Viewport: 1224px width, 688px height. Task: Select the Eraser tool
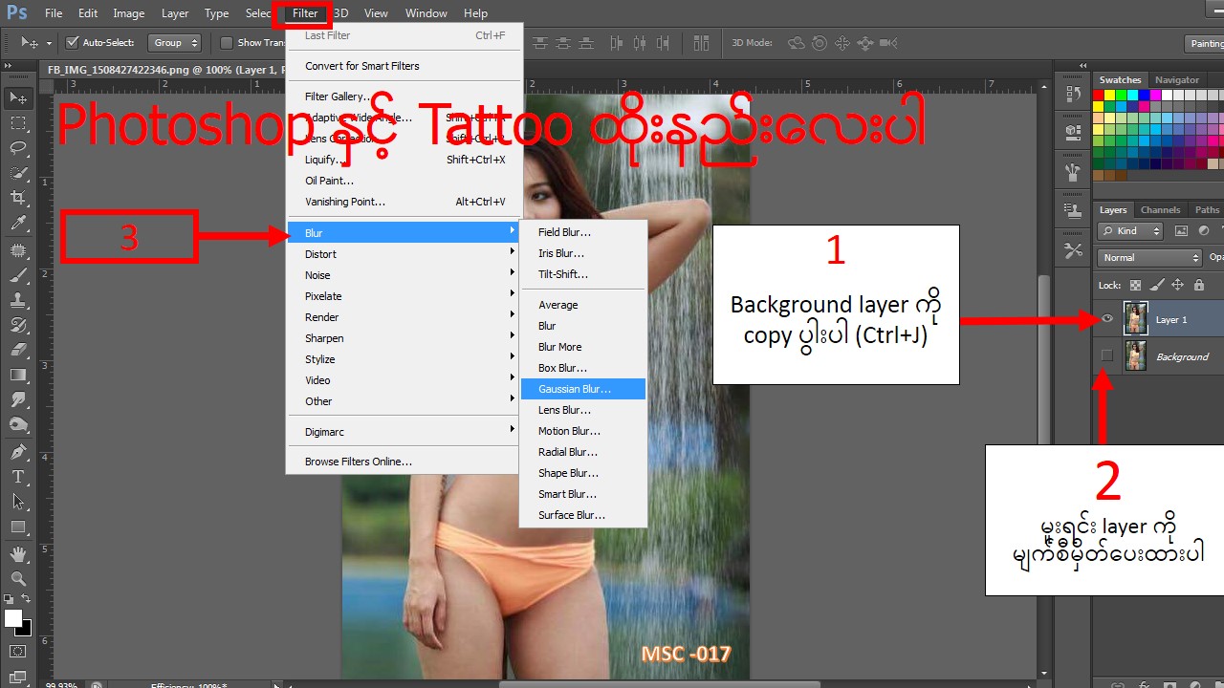point(17,350)
